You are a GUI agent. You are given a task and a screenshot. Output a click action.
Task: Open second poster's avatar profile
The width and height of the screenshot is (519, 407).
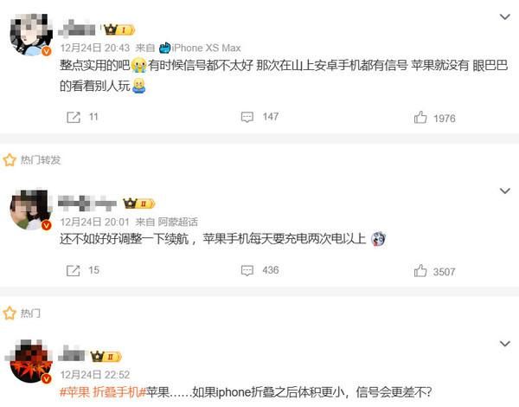click(x=31, y=210)
